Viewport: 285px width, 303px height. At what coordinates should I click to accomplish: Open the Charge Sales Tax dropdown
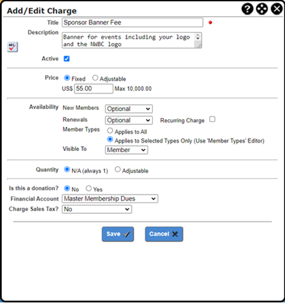pyautogui.click(x=97, y=210)
